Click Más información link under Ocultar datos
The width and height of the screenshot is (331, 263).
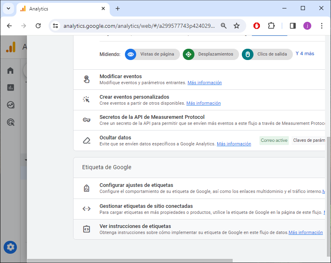tap(234, 144)
